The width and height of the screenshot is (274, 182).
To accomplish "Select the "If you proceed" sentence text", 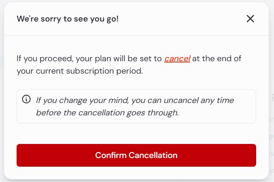I will [x=129, y=65].
